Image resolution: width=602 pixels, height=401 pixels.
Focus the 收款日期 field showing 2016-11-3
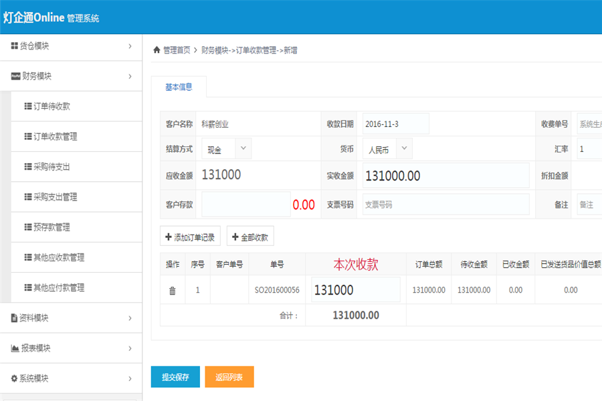coord(396,124)
